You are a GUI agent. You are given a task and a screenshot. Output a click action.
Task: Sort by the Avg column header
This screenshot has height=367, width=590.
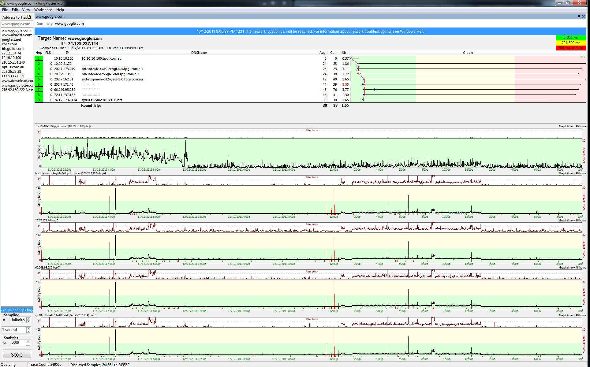pyautogui.click(x=322, y=53)
